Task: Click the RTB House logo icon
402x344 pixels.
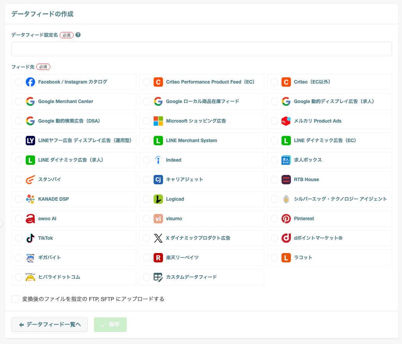Action: click(286, 180)
